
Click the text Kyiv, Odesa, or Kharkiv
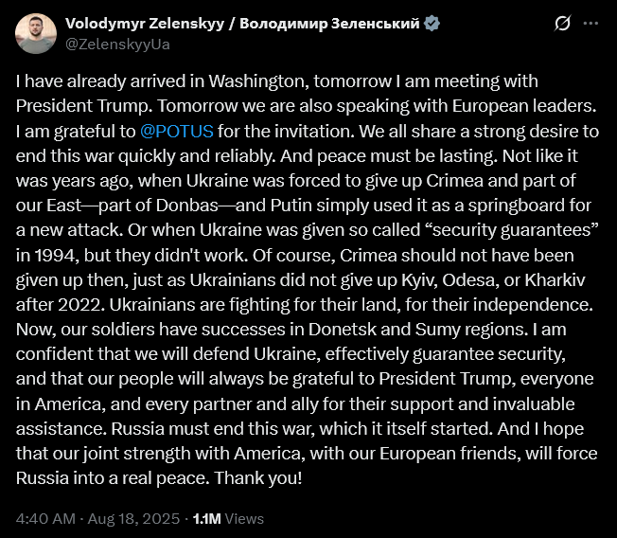point(493,280)
